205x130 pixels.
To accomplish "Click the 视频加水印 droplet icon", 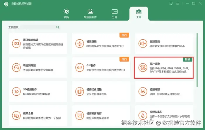I will (x=143, y=116).
